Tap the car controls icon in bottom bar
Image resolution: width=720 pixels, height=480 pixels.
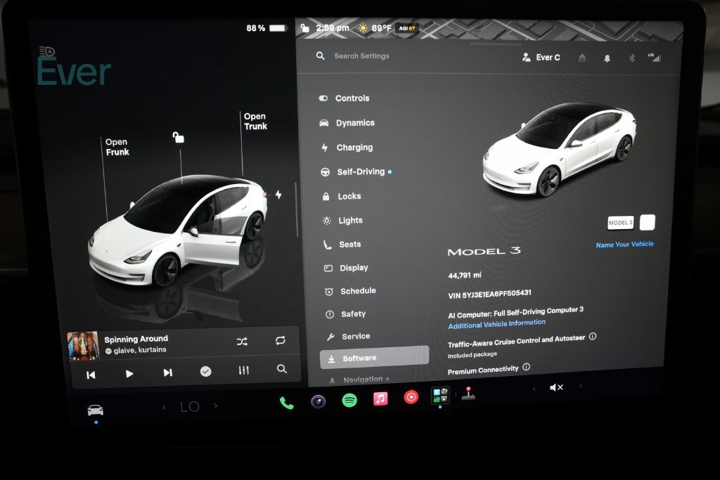point(96,410)
